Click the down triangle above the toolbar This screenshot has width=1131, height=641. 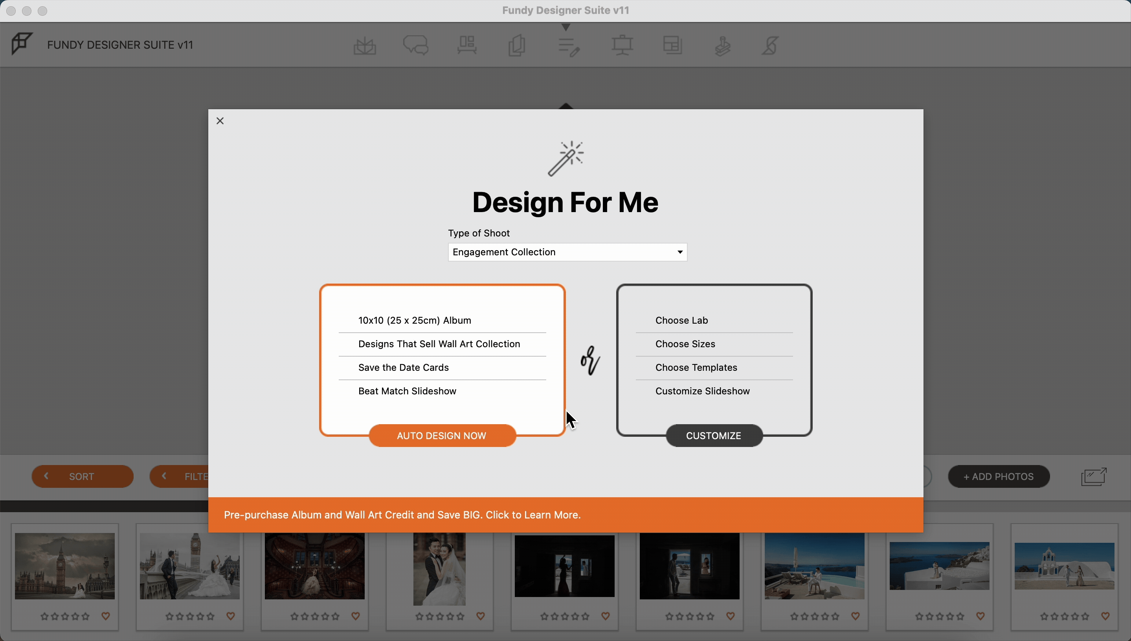click(566, 27)
